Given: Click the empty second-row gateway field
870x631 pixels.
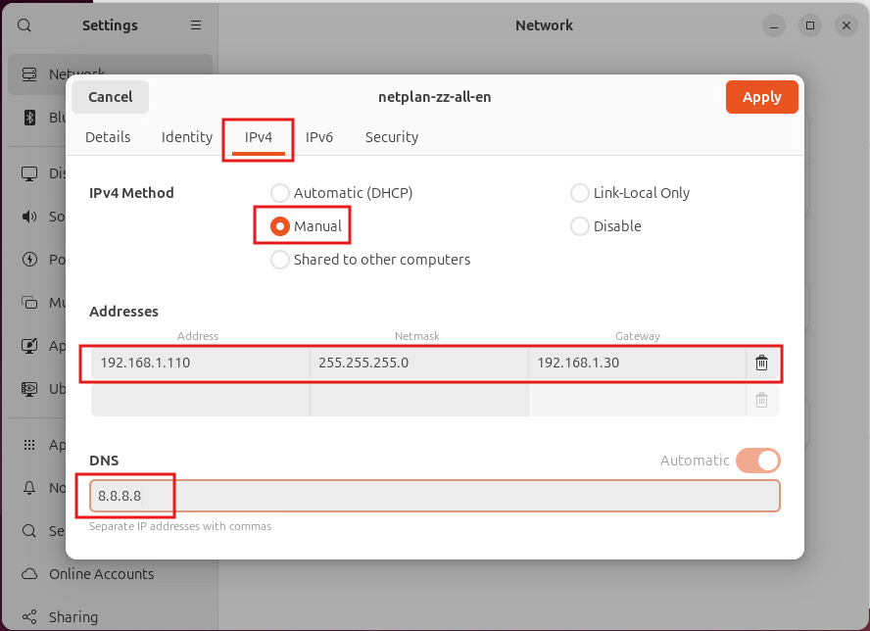Looking at the screenshot, I should click(x=637, y=400).
